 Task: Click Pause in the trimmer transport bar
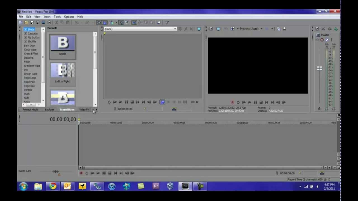[x=126, y=102]
